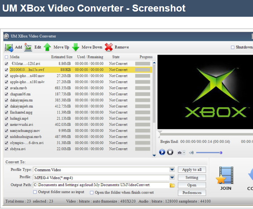
Task: Uncheck the 20100610...hu15s.swf checkbox
Action: [x=6, y=70]
